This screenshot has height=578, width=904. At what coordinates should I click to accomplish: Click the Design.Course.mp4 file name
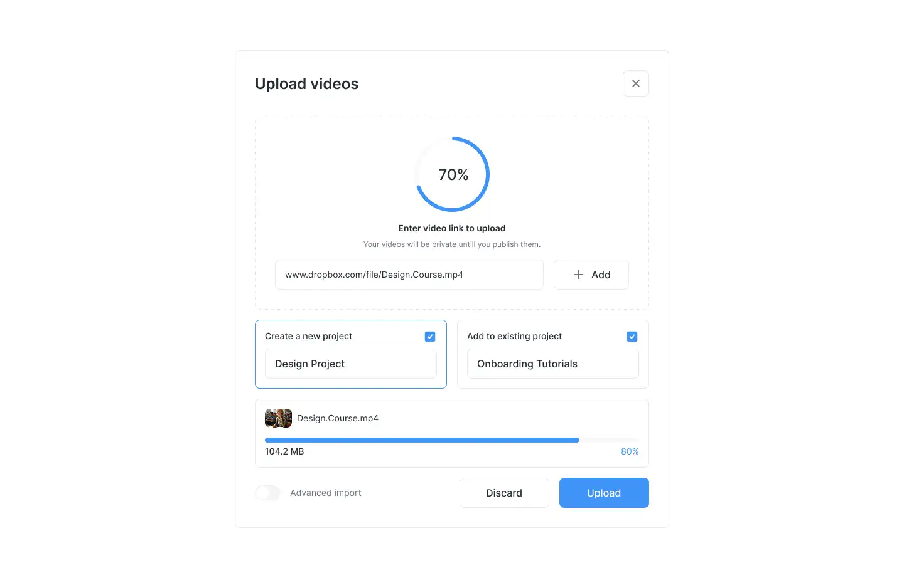[x=338, y=418]
